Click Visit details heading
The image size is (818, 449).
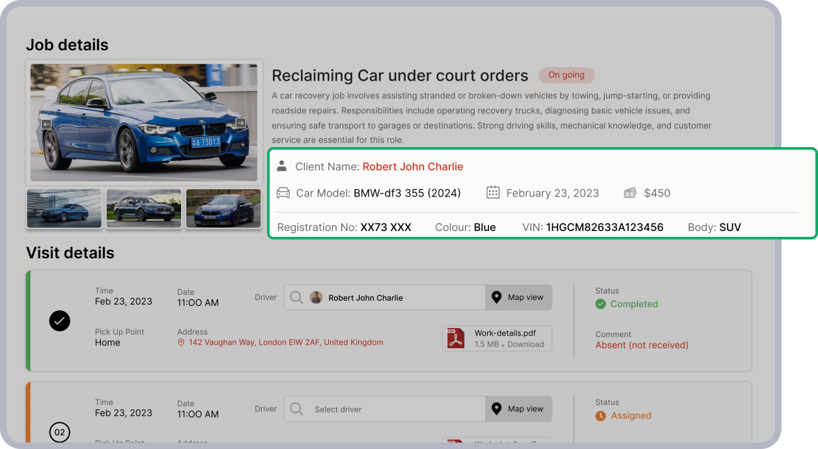click(x=70, y=253)
